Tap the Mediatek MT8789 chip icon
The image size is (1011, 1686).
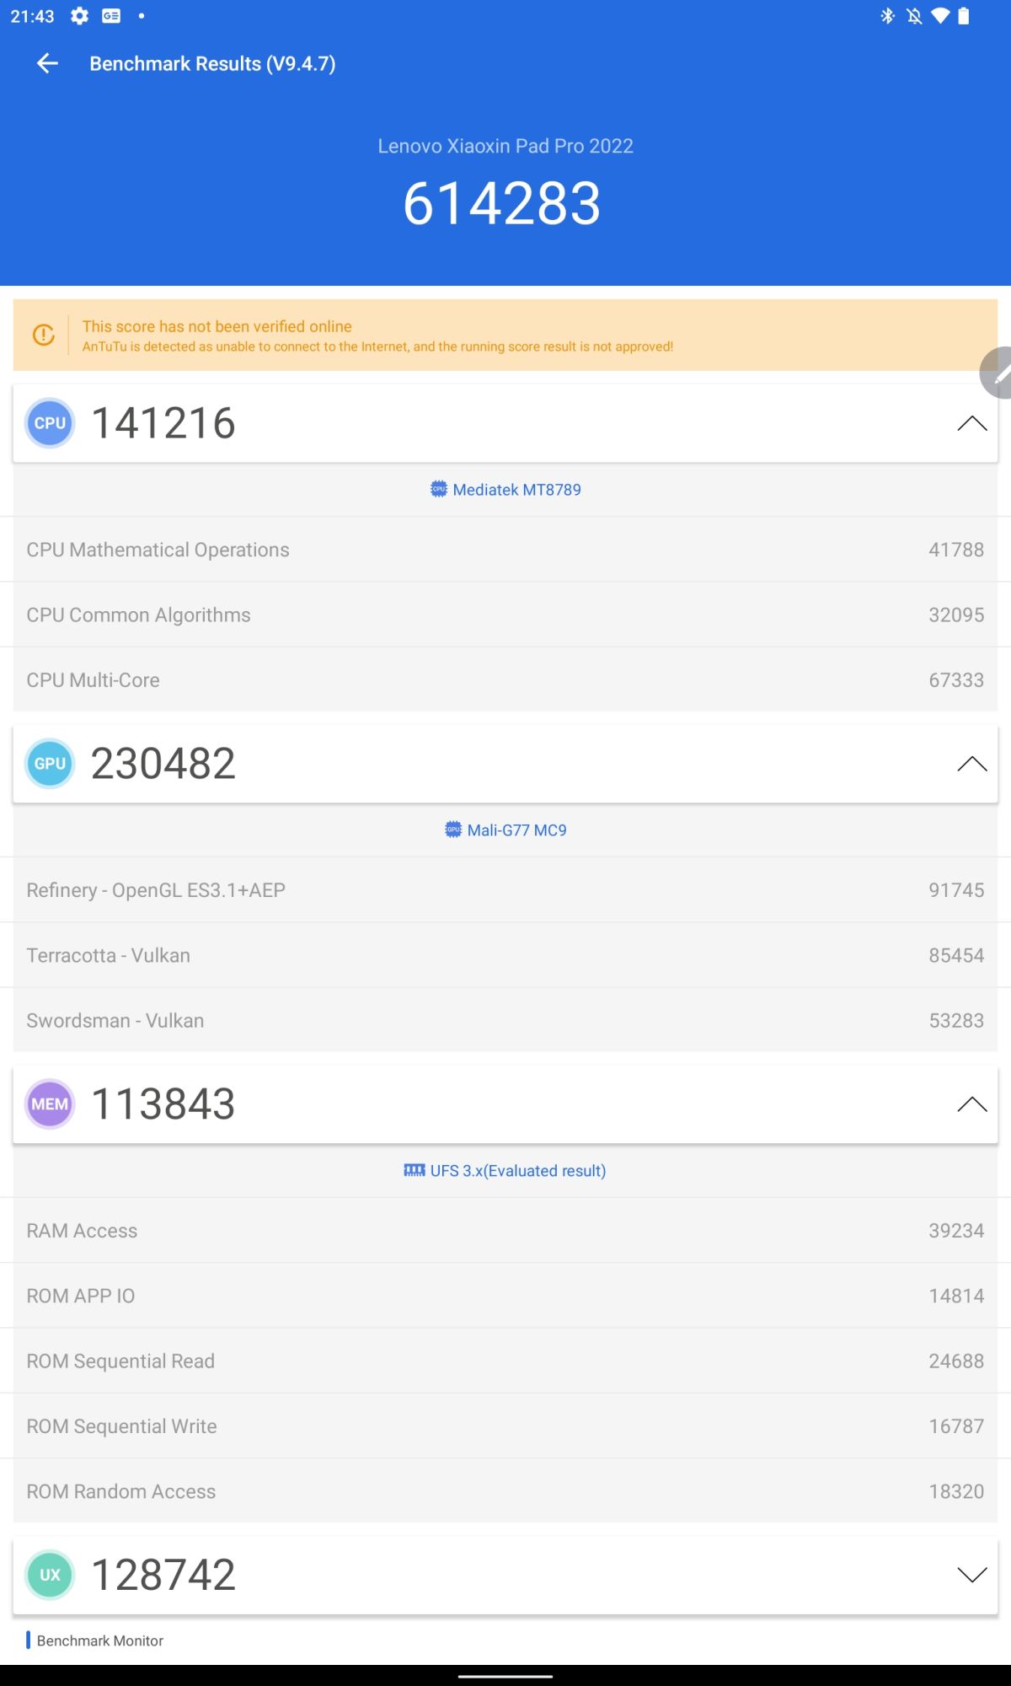tap(438, 489)
